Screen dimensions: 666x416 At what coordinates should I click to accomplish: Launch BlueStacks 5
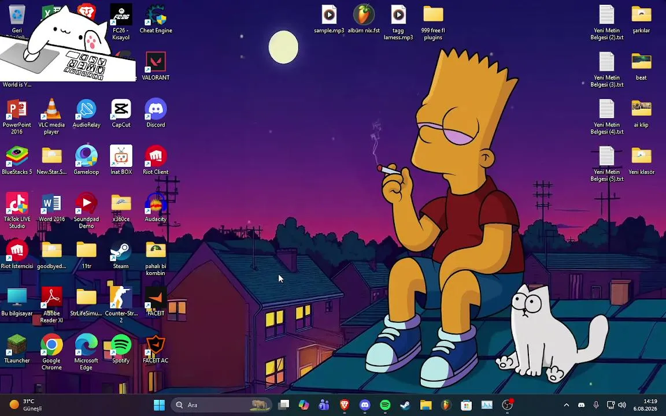17,161
